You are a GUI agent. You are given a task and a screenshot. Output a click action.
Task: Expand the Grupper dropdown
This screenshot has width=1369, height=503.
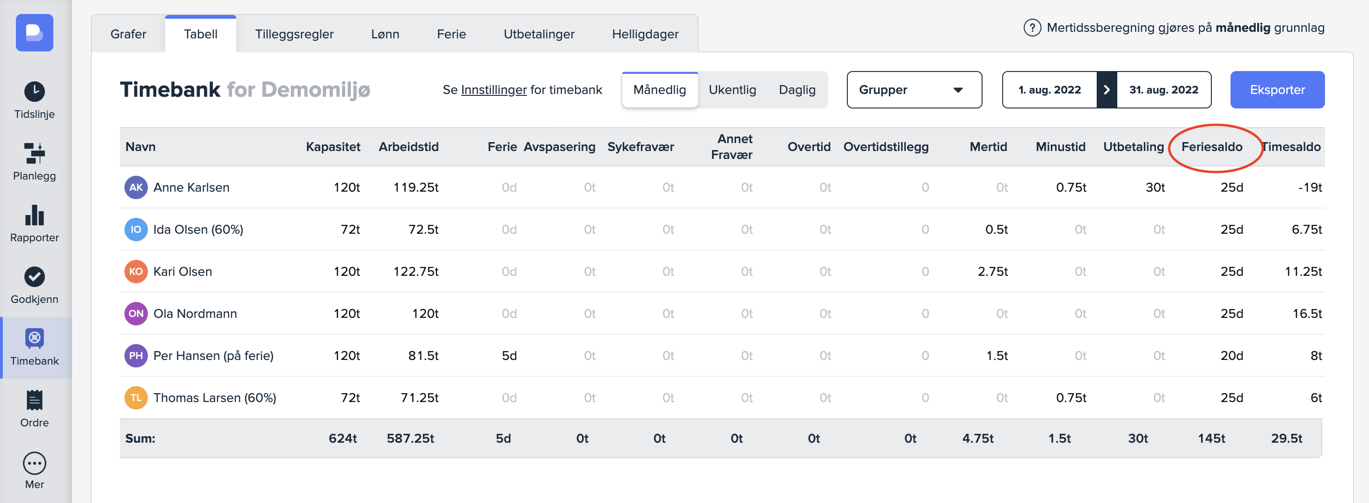pos(914,90)
